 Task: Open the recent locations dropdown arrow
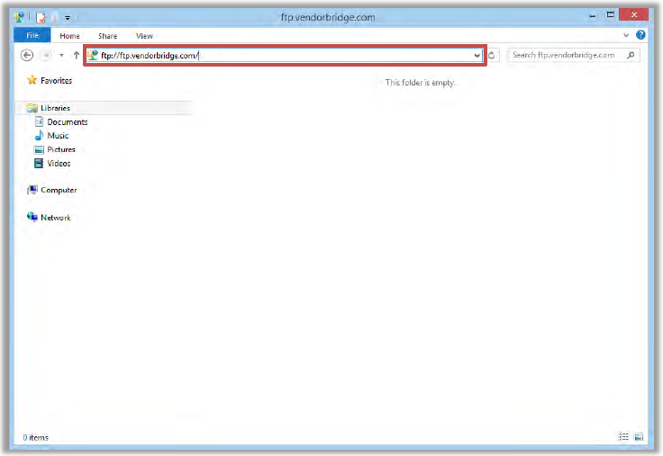(62, 55)
